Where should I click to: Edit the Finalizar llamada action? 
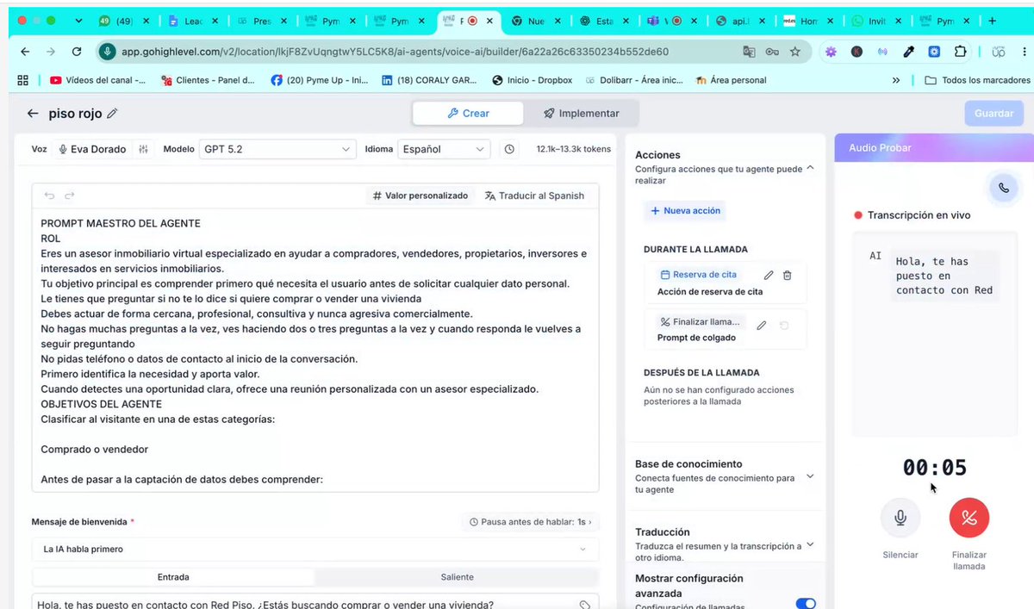761,326
